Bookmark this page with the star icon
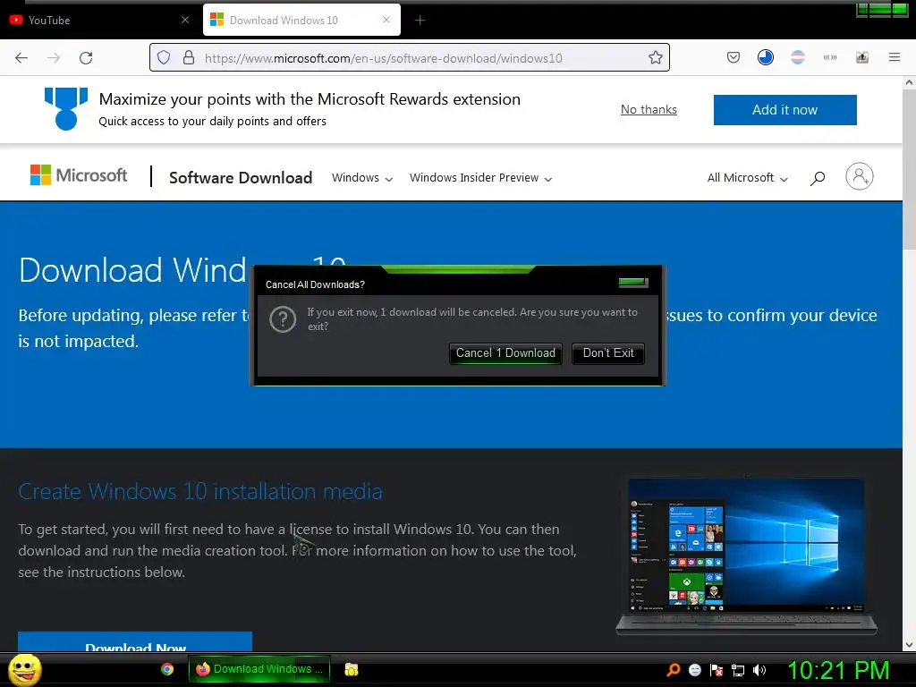Image resolution: width=916 pixels, height=687 pixels. pos(656,57)
